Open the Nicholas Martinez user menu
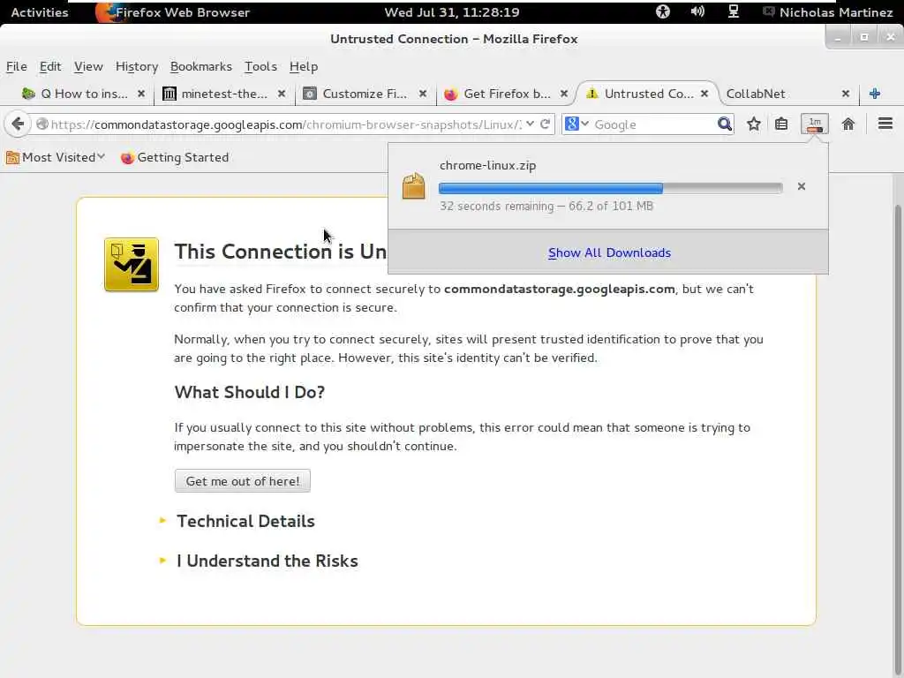904x678 pixels. pyautogui.click(x=828, y=12)
